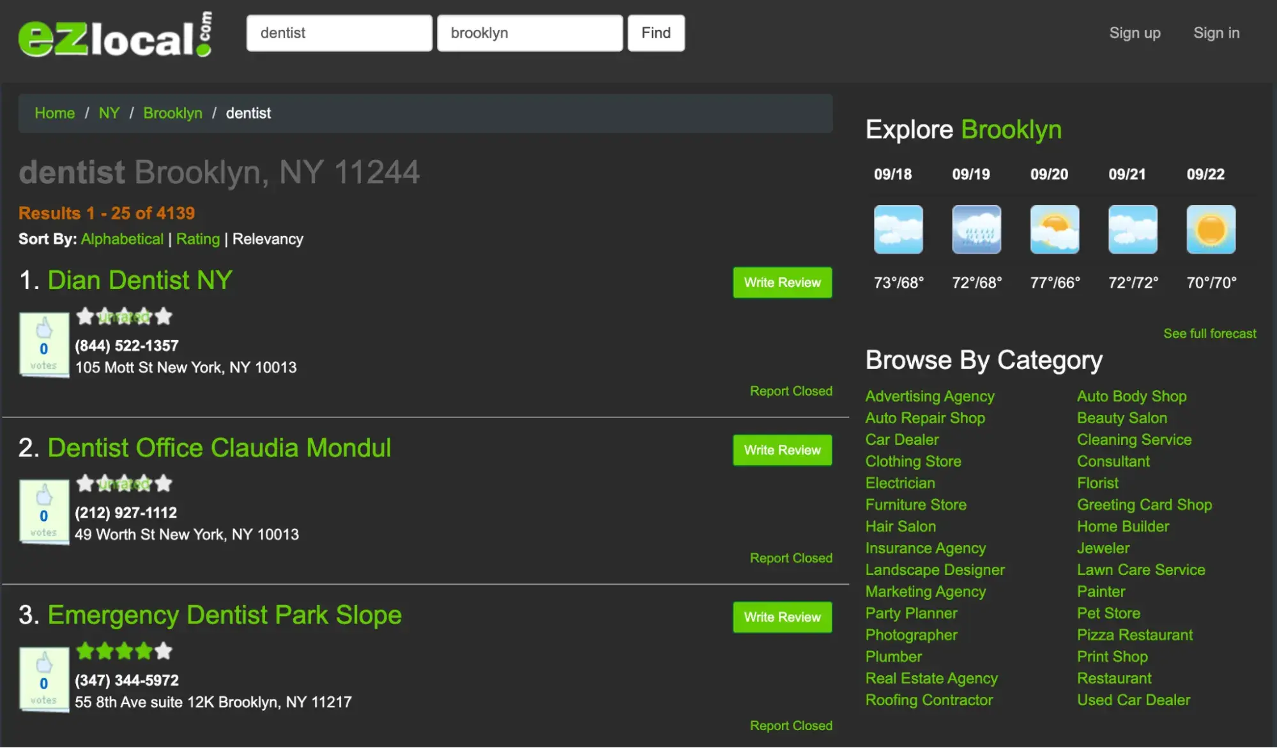This screenshot has width=1277, height=748.
Task: Click star rating of Dian Dentist NY
Action: (x=124, y=316)
